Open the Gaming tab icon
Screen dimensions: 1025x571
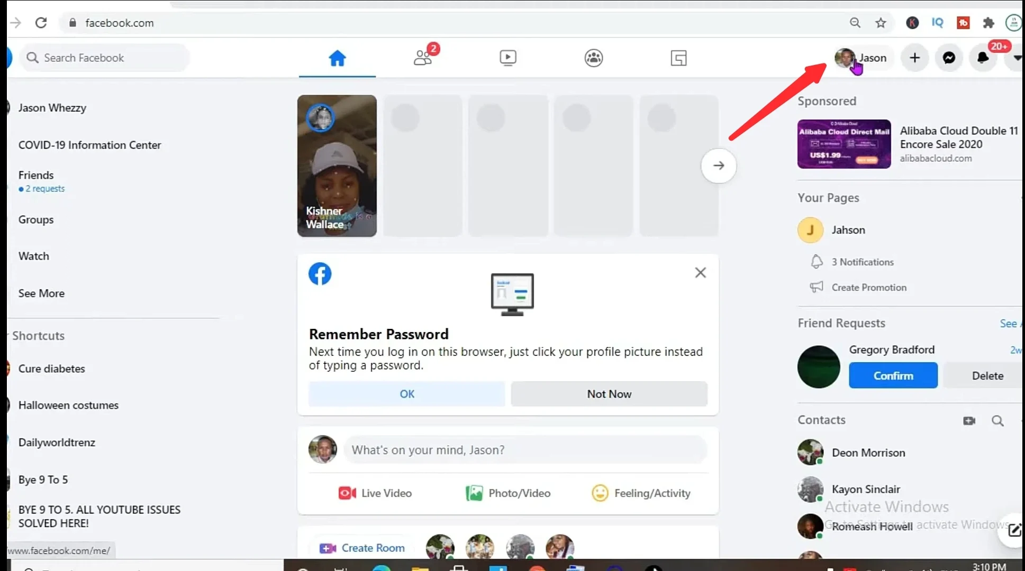pyautogui.click(x=678, y=58)
